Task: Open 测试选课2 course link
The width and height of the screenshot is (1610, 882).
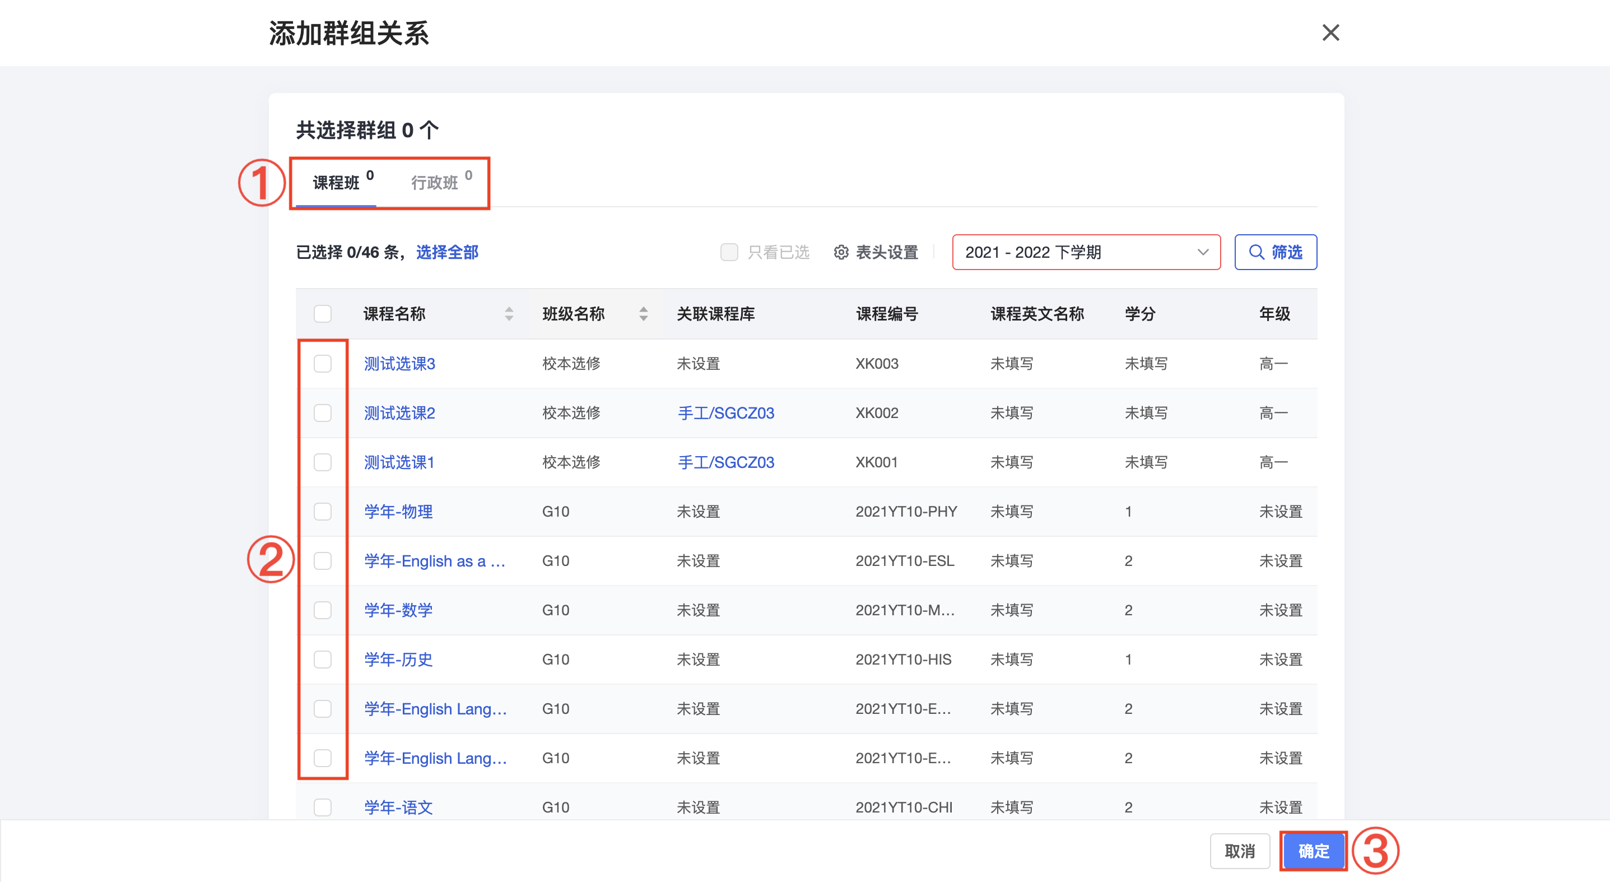Action: 400,413
